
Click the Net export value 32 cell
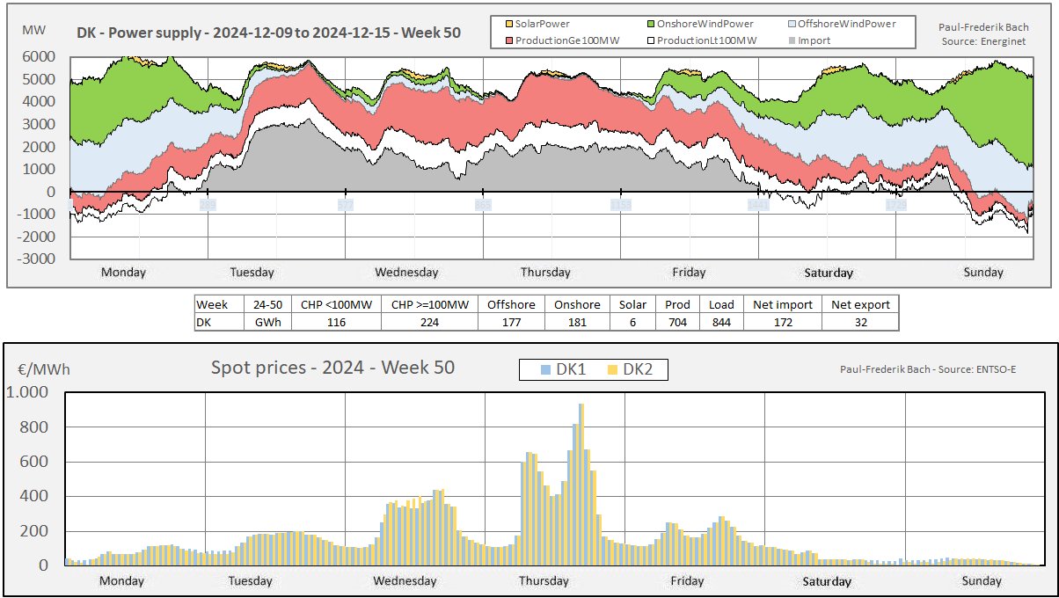click(859, 322)
